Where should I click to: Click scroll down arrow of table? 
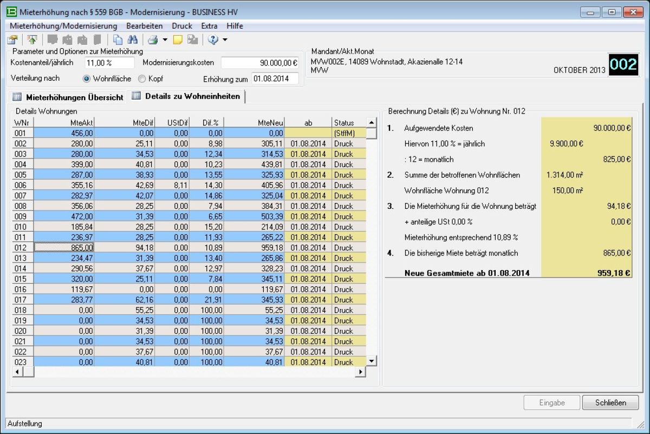(x=372, y=361)
